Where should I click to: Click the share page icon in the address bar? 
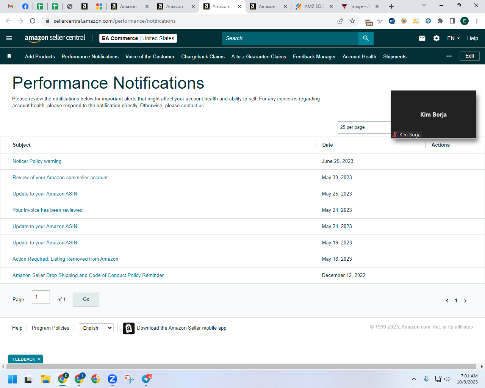340,21
